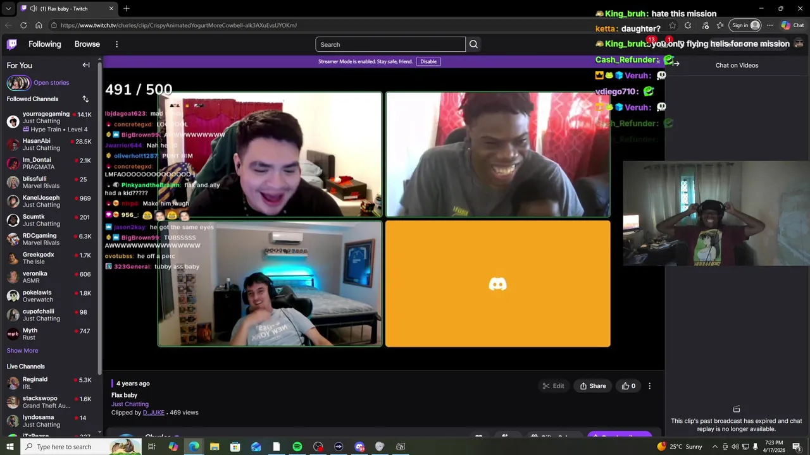Click Open stories link
The image size is (810, 455).
click(51, 83)
